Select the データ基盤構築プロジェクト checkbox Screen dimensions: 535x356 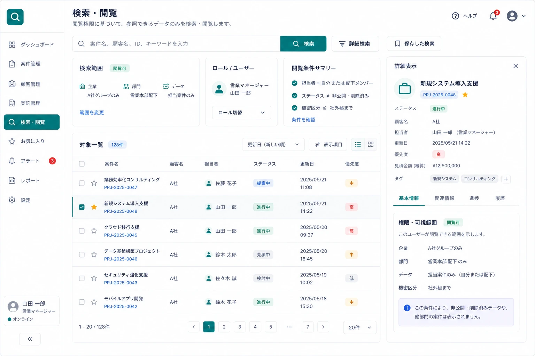click(x=82, y=254)
